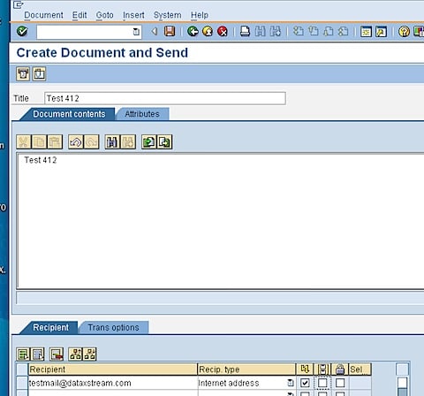Viewport: 424px width, 396px height.
Task: Click the green checkmark Enter icon
Action: coord(22,31)
